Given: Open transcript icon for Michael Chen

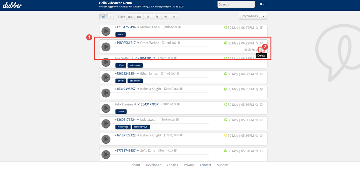Looking at the screenshot, I should tap(180, 27).
